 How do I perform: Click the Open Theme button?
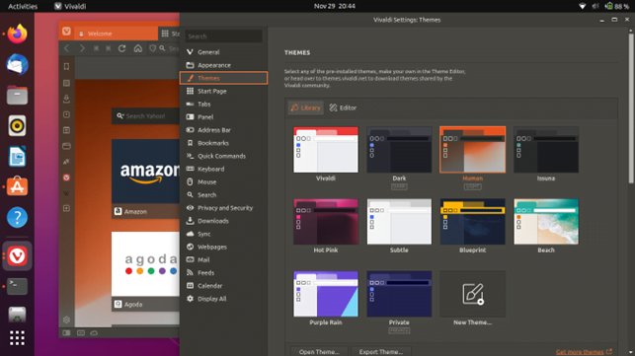(x=319, y=351)
